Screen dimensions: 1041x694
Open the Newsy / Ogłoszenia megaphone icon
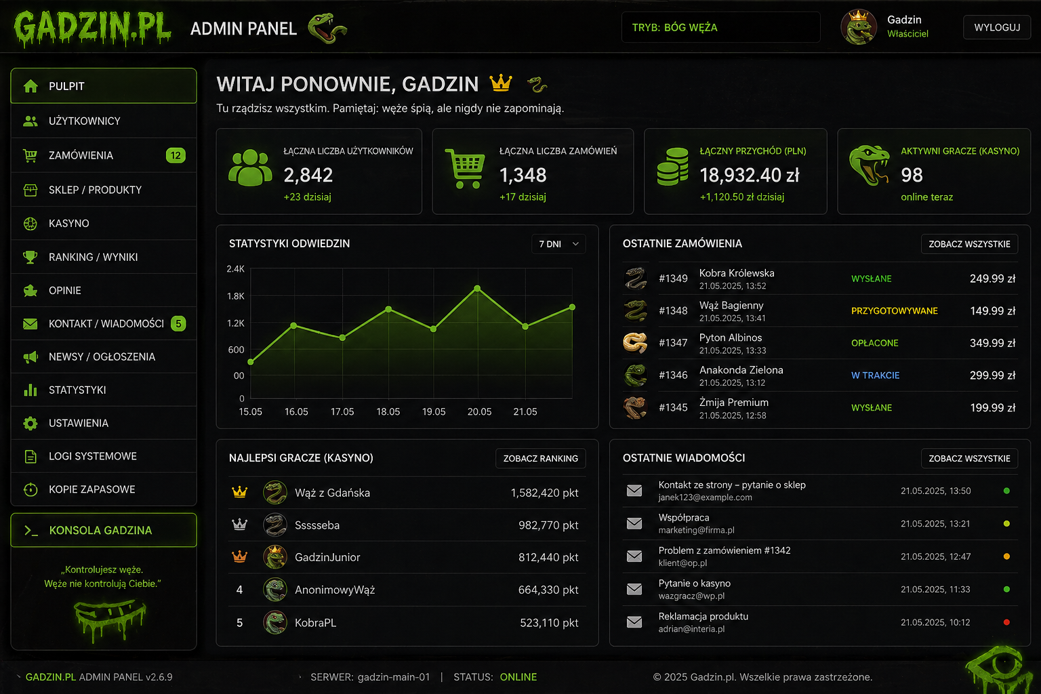(x=30, y=356)
